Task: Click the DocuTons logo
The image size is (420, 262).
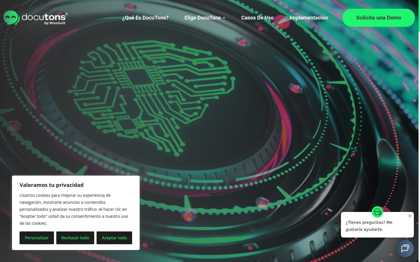Action: [36, 18]
